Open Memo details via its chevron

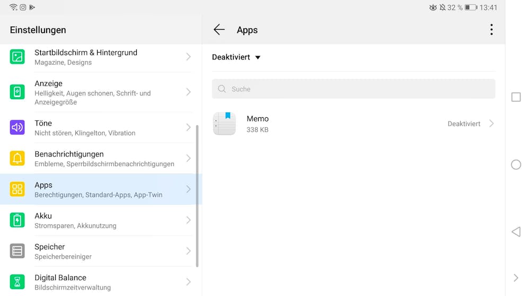(x=491, y=124)
